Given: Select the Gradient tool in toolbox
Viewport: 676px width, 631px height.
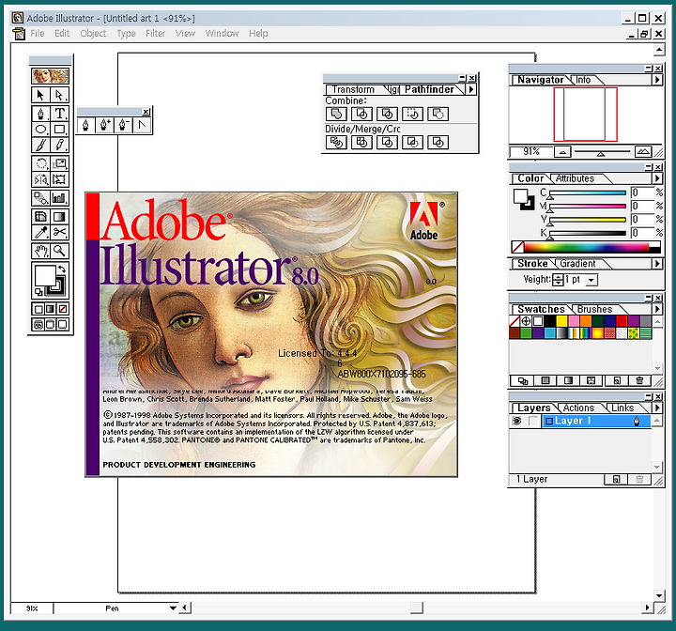Looking at the screenshot, I should click(59, 217).
